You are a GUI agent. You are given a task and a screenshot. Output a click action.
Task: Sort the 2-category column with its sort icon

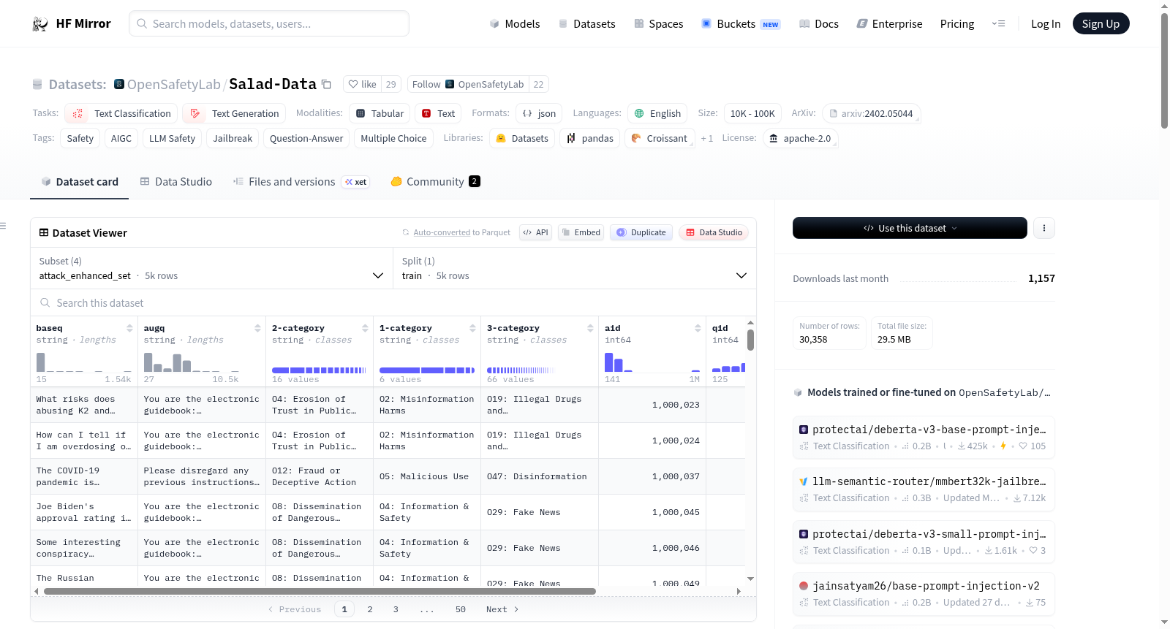coord(365,329)
